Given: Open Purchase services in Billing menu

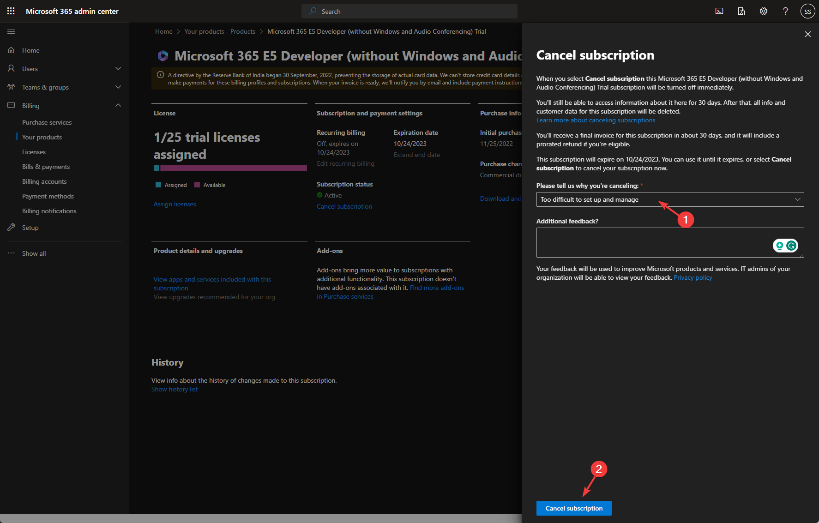Looking at the screenshot, I should pyautogui.click(x=47, y=122).
